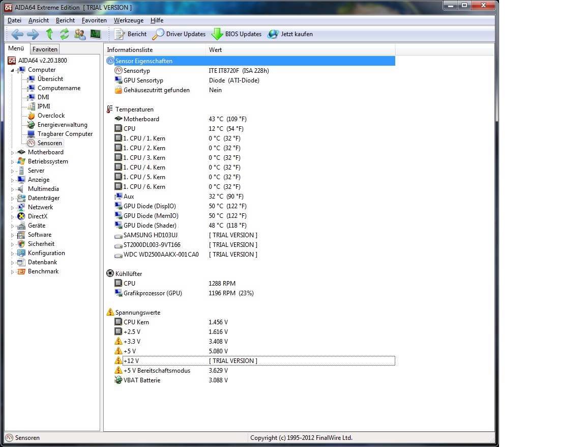Click the Benchmark icon in tree
This screenshot has width=586, height=447.
[22, 271]
